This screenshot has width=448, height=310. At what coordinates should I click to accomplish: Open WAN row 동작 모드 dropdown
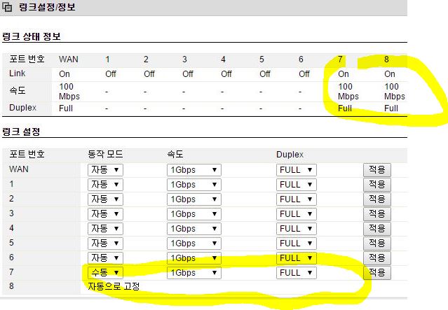point(105,170)
